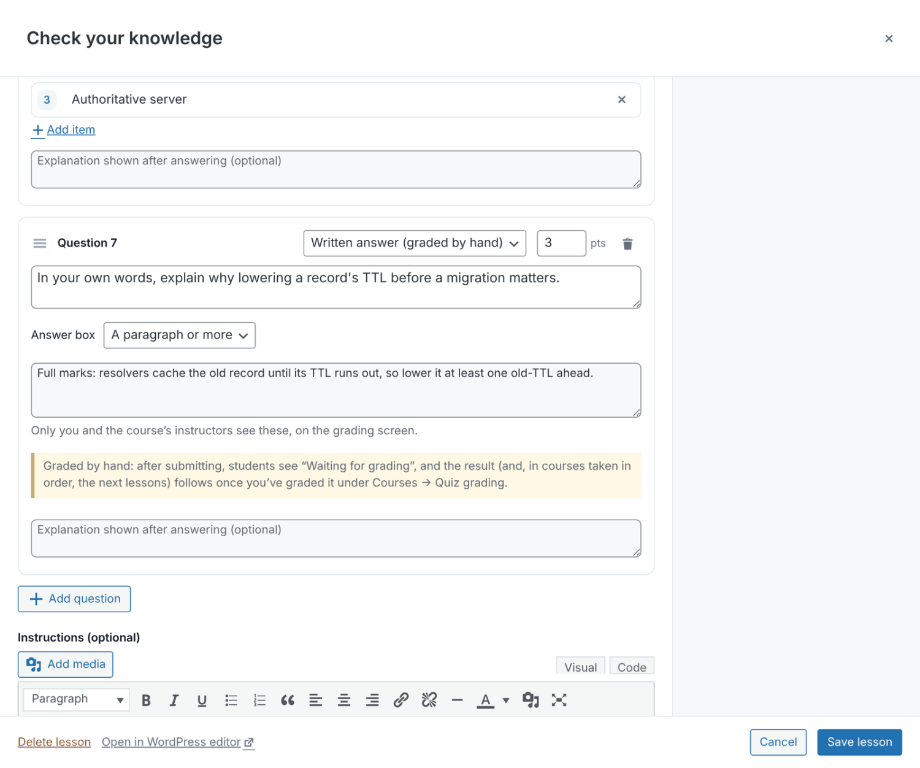Delete Question 7 with trash icon

click(627, 244)
